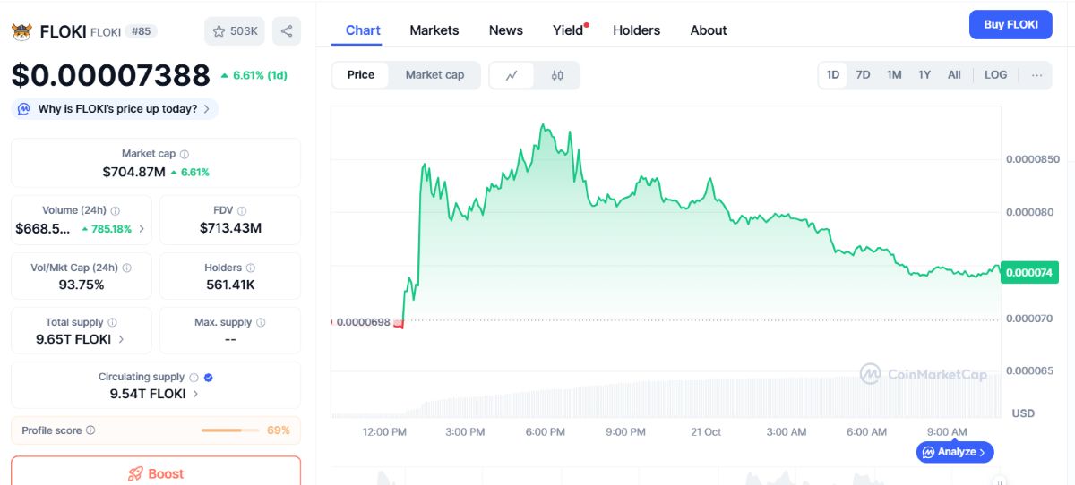Open the About tab

[709, 30]
